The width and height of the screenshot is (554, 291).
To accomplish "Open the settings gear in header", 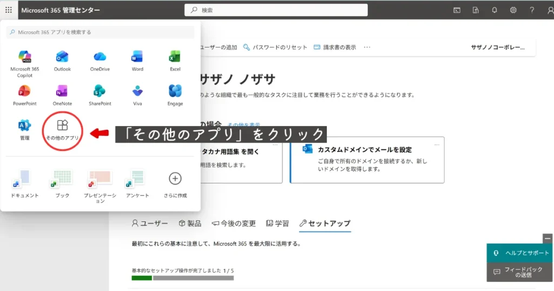I will (513, 10).
